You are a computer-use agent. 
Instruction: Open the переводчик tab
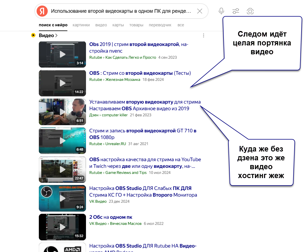tap(160, 25)
